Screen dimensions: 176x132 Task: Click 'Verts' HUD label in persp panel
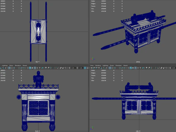point(93,1)
